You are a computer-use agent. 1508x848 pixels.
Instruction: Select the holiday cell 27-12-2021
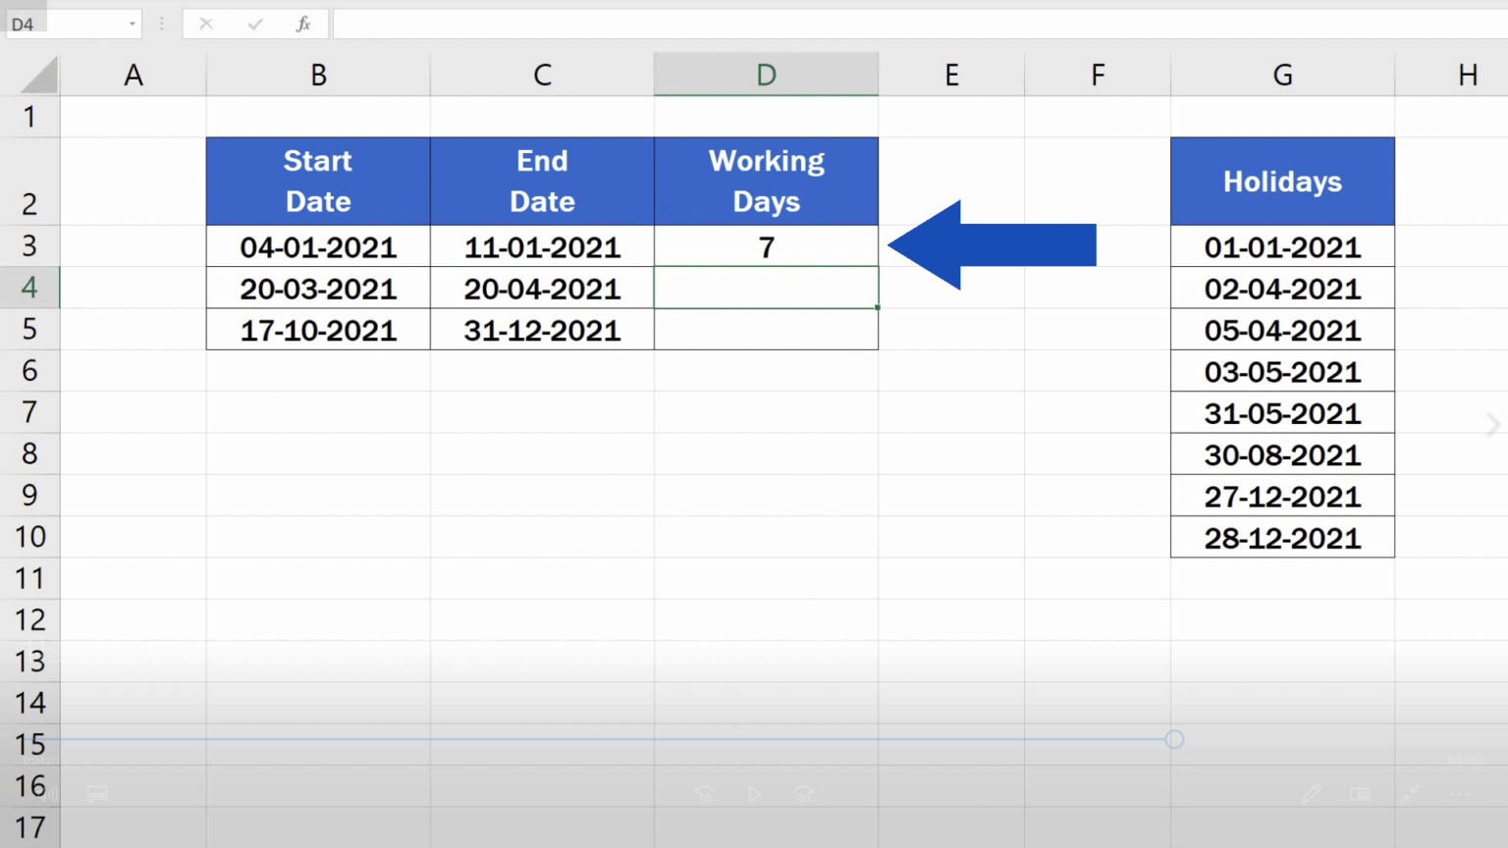coord(1282,496)
